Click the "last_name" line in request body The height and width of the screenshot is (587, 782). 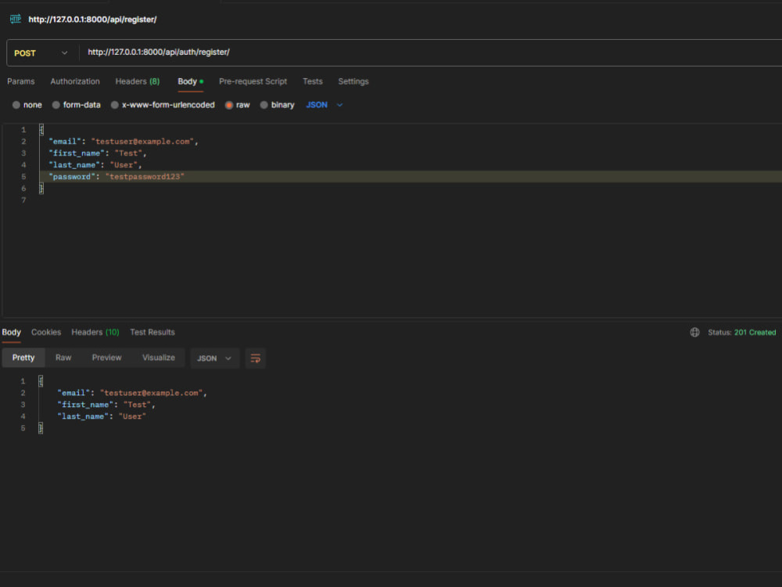pyautogui.click(x=95, y=165)
